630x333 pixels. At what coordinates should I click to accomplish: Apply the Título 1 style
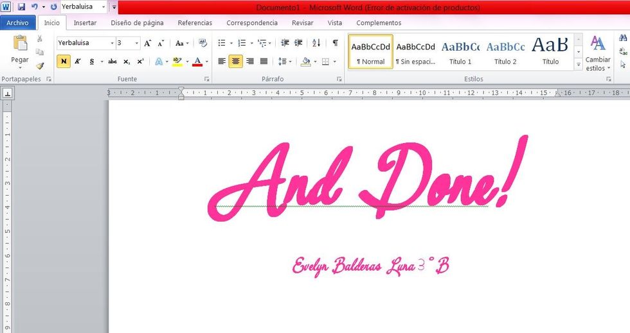coord(460,52)
